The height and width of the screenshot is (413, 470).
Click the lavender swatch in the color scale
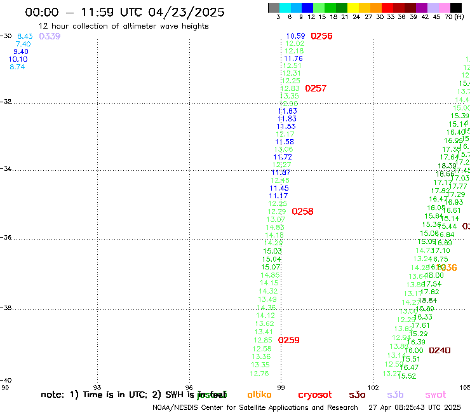433,8
